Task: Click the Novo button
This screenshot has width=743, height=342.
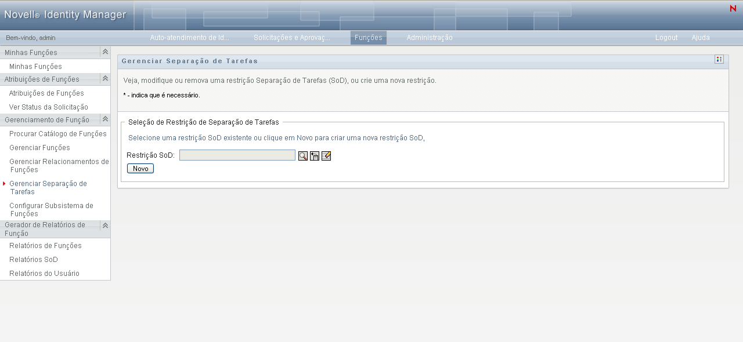Action: pyautogui.click(x=140, y=169)
